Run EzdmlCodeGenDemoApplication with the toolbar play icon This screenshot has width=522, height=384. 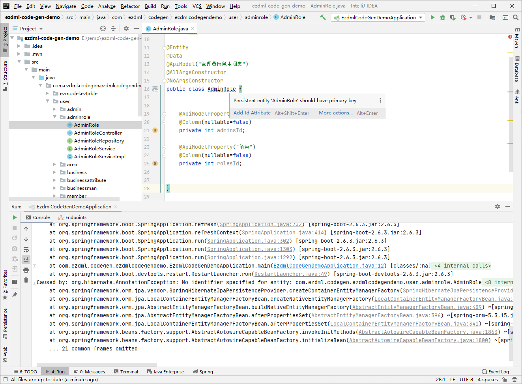coord(432,17)
